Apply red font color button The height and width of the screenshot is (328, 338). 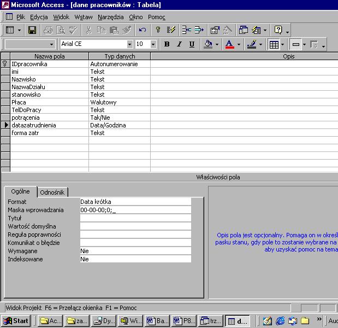point(229,44)
